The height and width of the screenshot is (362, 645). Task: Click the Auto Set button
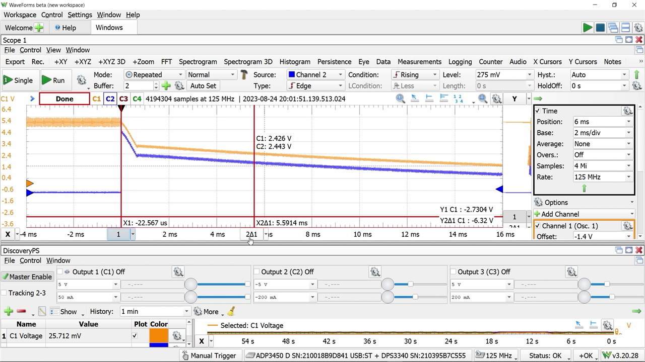pyautogui.click(x=203, y=86)
